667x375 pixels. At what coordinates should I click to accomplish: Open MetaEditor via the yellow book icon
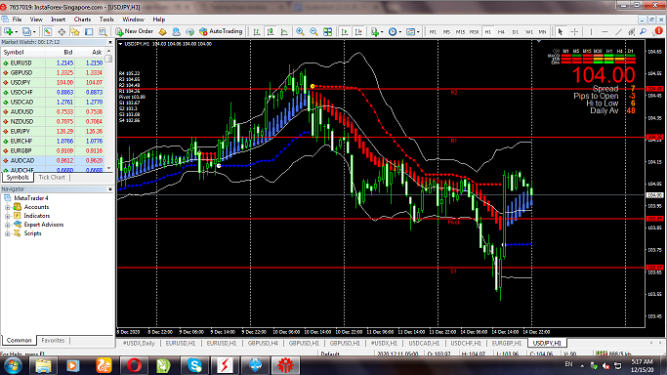[x=162, y=31]
